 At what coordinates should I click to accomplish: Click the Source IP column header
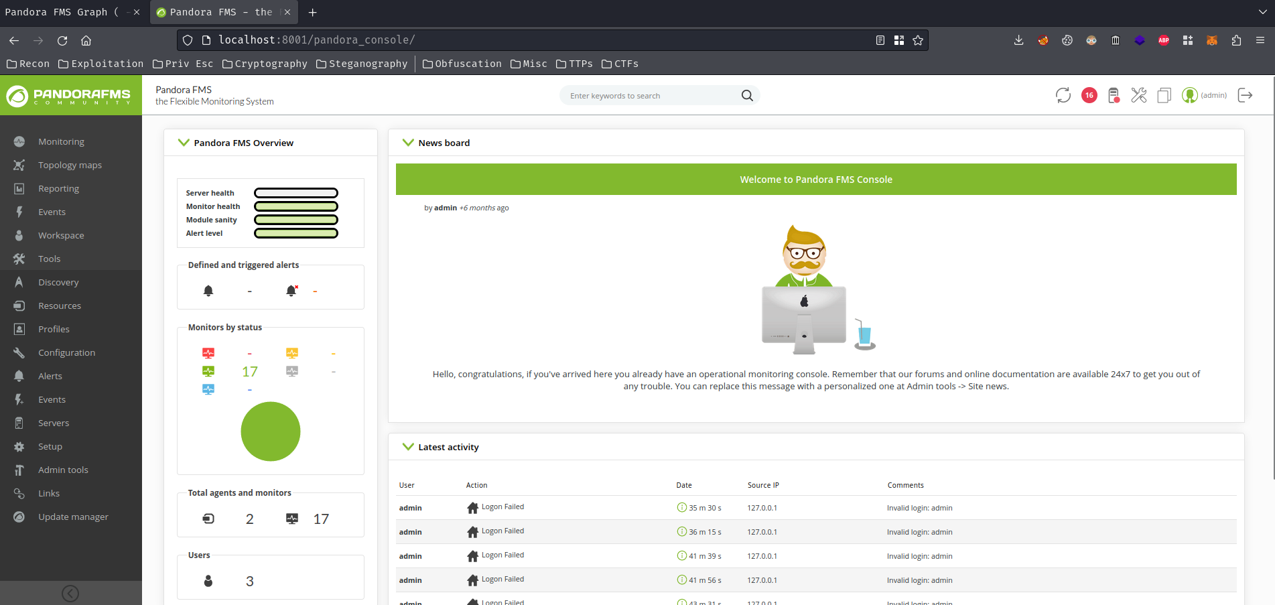click(x=763, y=485)
